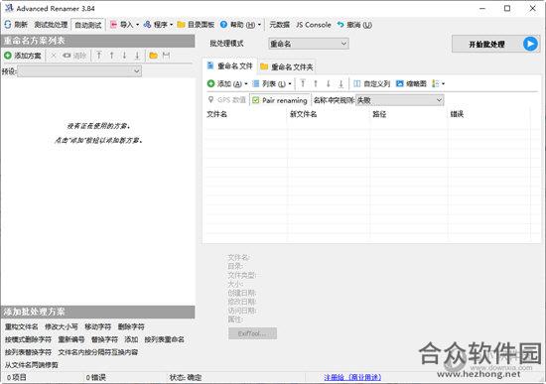
Task: Sort by the 新文件名 column header
Action: 329,114
